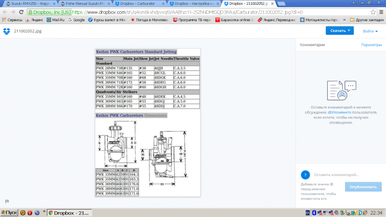Click the orange quick-launch icon beside Пуск
386x217 pixels.
click(x=23, y=213)
